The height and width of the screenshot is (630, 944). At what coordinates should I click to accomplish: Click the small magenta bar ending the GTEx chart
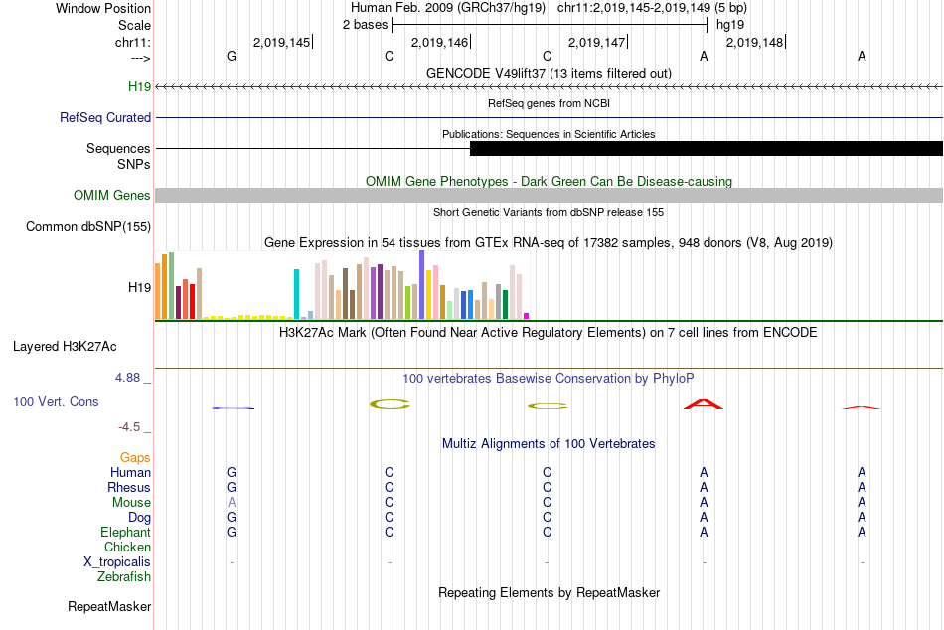pyautogui.click(x=527, y=316)
